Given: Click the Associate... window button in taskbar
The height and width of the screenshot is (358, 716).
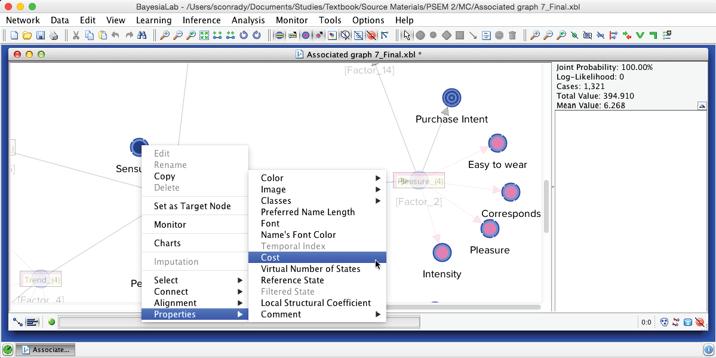Looking at the screenshot, I should click(x=45, y=350).
